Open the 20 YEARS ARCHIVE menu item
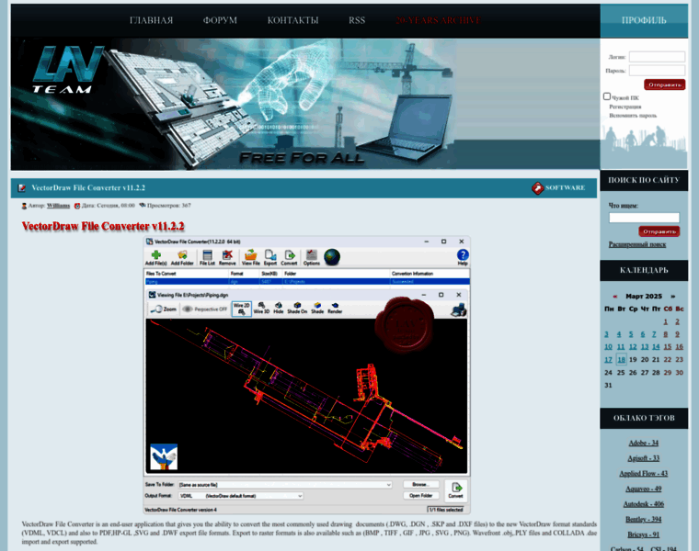This screenshot has height=551, width=699. click(x=438, y=20)
